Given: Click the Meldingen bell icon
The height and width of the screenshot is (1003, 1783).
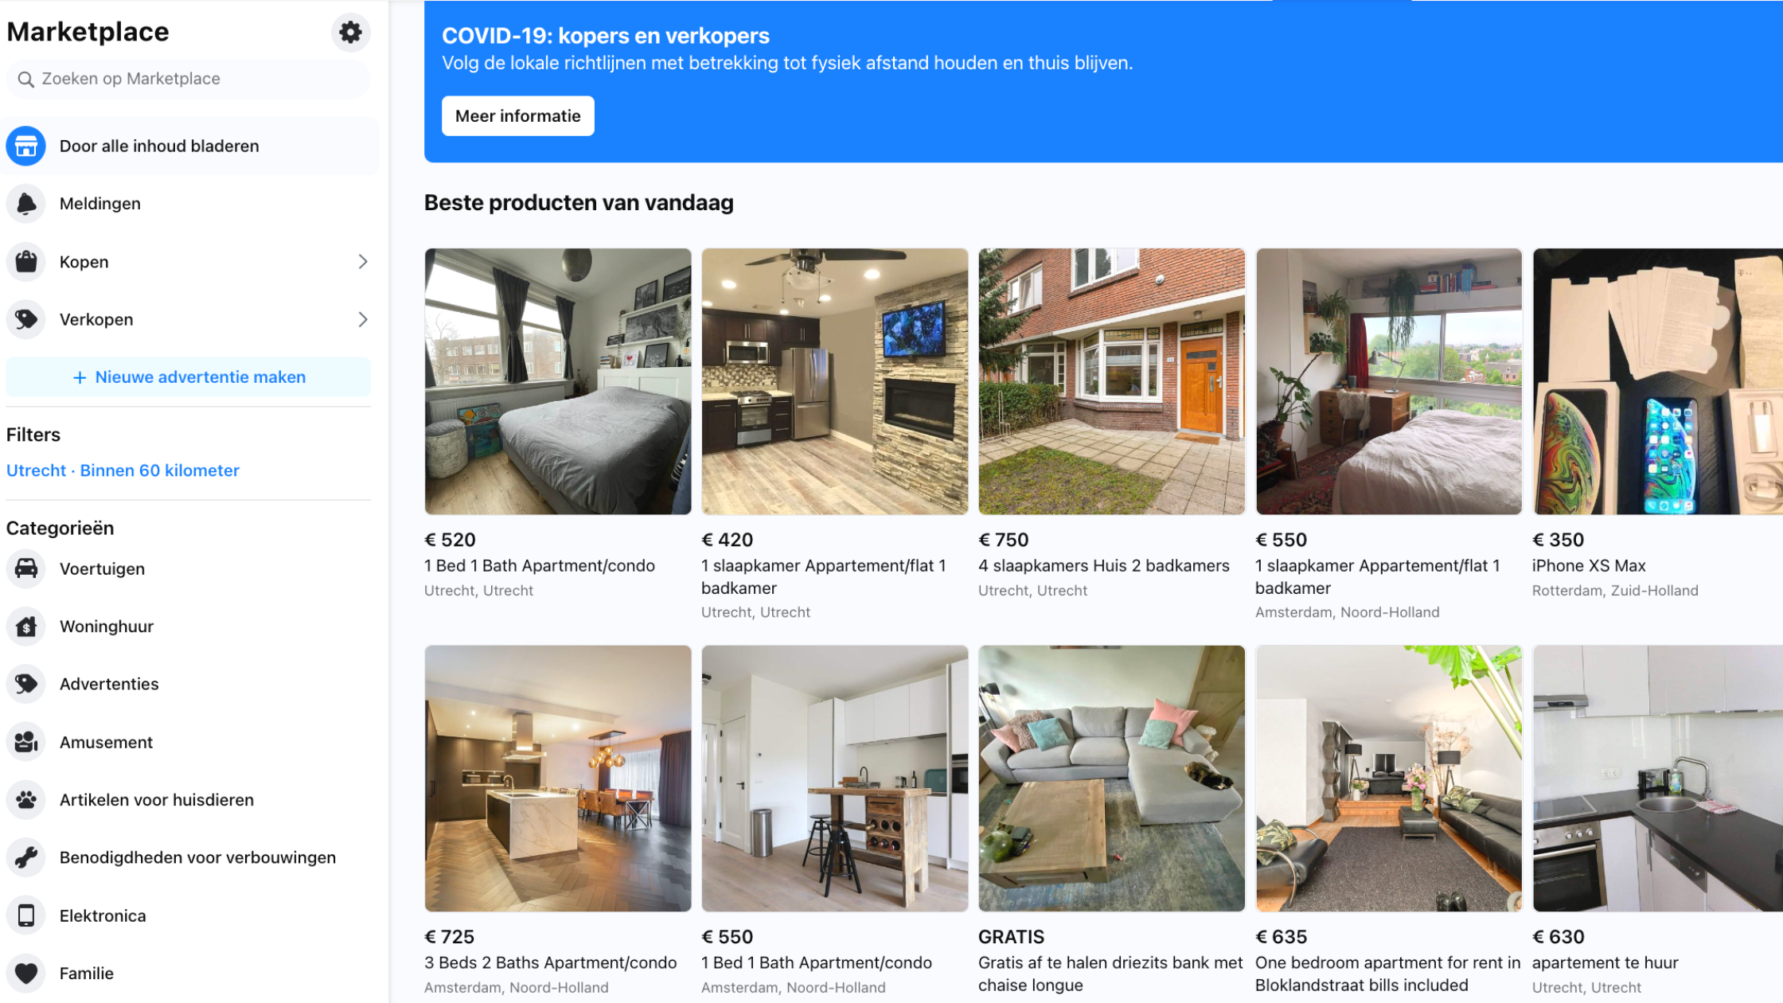Looking at the screenshot, I should 25,204.
